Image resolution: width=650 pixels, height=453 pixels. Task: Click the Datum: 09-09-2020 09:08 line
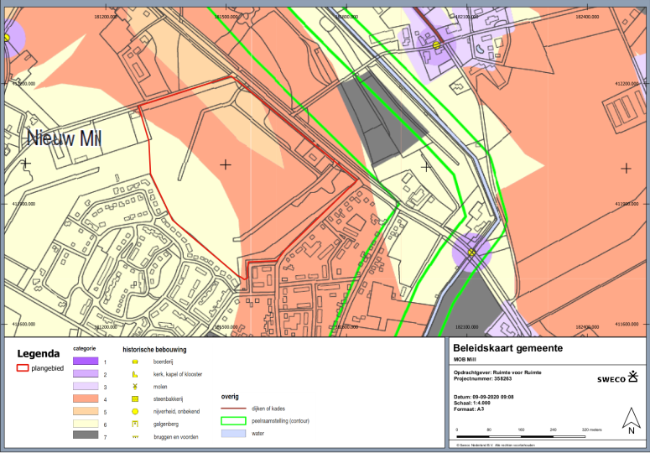(483, 397)
